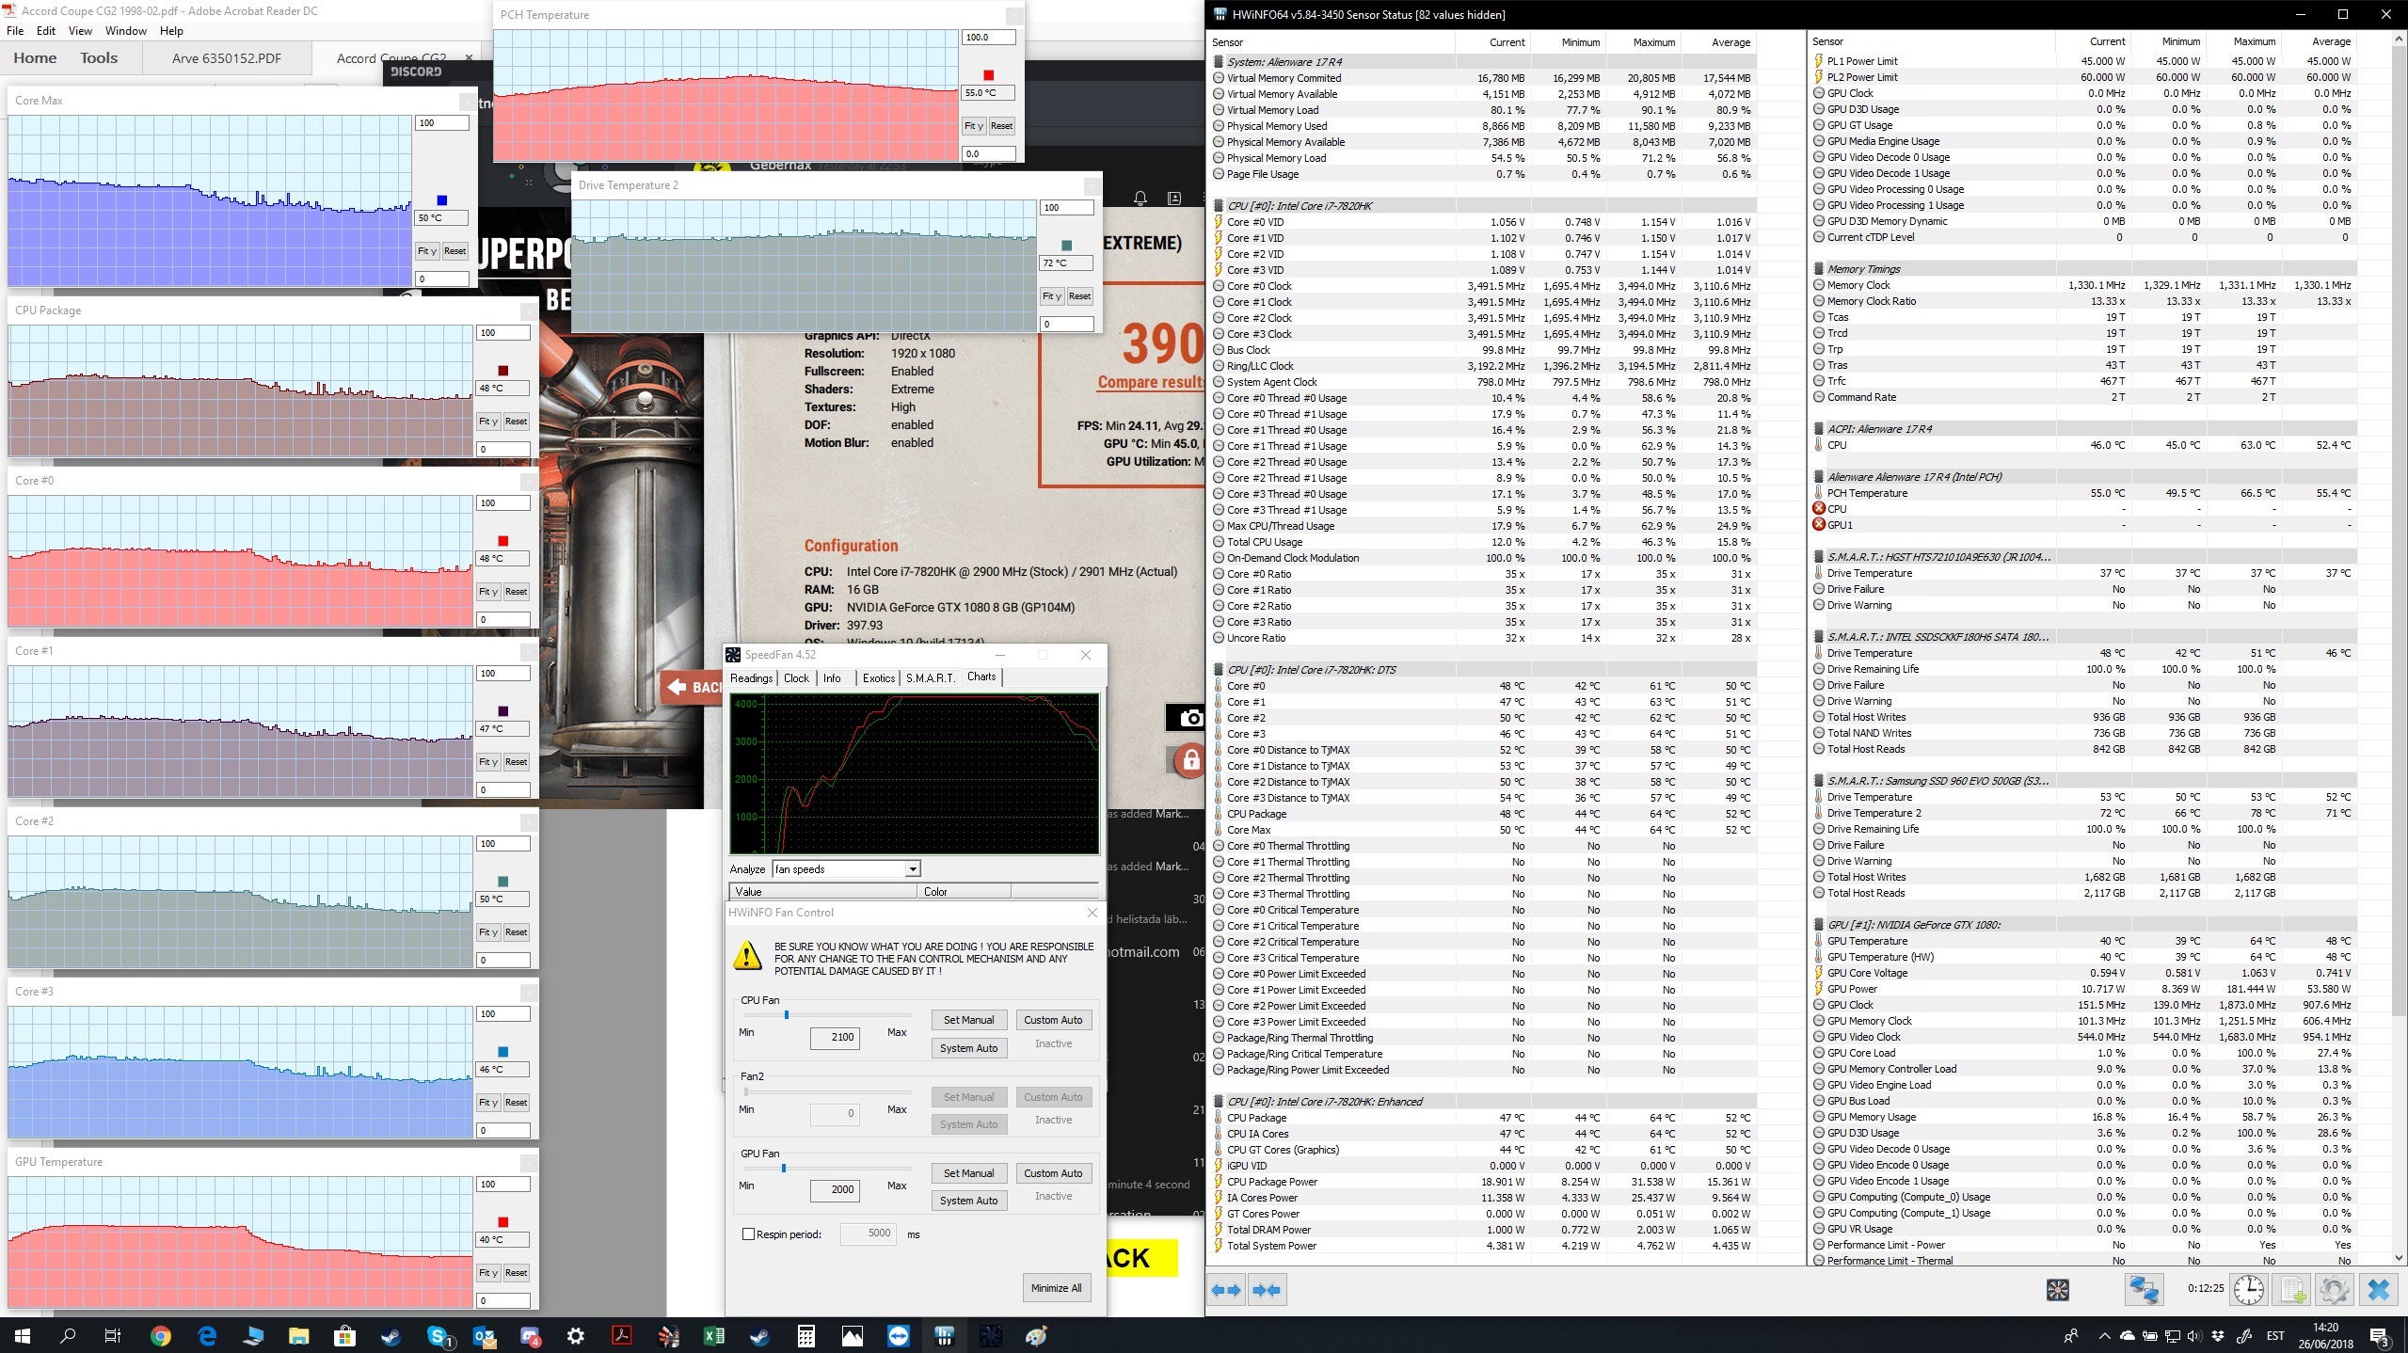Viewport: 2408px width, 1353px height.
Task: Click Set Manual for CPU Fan
Action: [x=968, y=1020]
